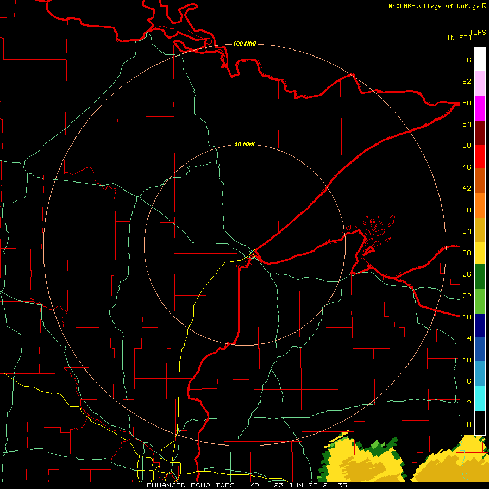Click the legend value '2'
Image resolution: width=489 pixels, height=489 pixels.
[469, 403]
